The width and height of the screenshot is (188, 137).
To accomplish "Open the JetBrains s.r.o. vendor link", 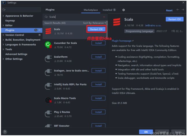I will coord(153,25).
